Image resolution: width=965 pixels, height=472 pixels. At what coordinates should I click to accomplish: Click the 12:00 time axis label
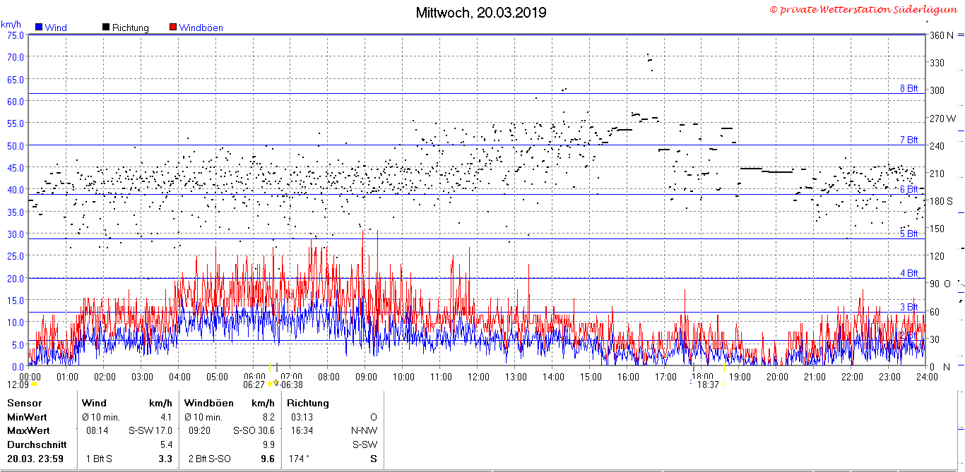pos(478,377)
